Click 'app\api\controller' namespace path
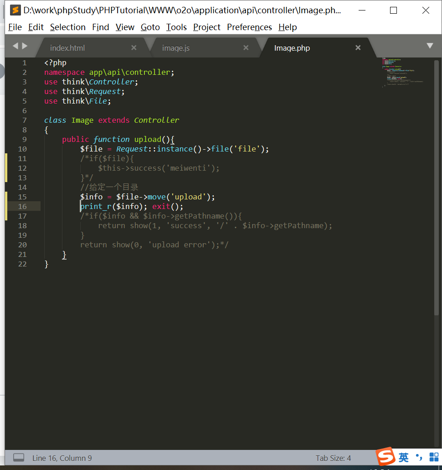This screenshot has height=470, width=442. pyautogui.click(x=129, y=73)
